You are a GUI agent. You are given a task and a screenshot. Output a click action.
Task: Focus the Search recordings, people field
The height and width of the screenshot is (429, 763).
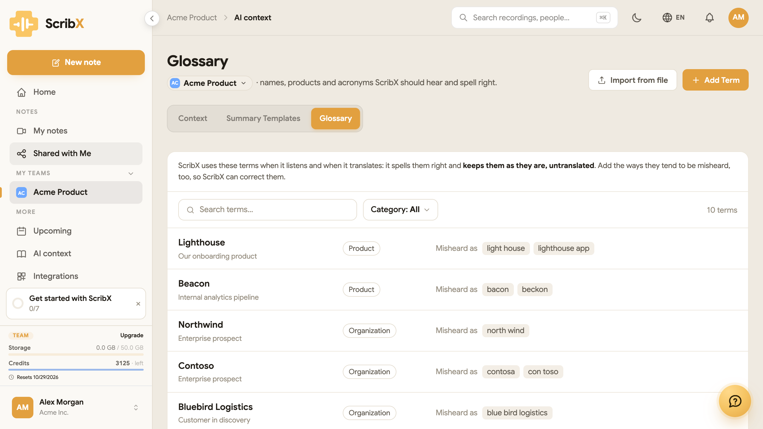tap(534, 18)
